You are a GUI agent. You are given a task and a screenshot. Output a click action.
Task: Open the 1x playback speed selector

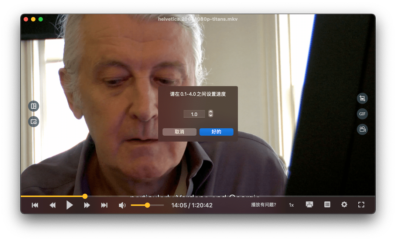[291, 205]
